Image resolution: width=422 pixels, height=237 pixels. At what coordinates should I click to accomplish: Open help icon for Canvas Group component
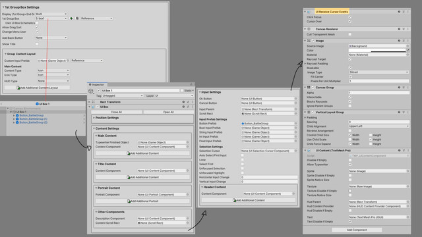click(399, 88)
